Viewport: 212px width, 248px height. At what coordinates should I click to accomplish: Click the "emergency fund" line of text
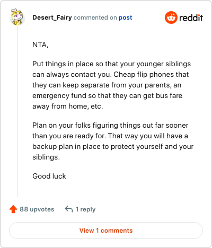107,95
